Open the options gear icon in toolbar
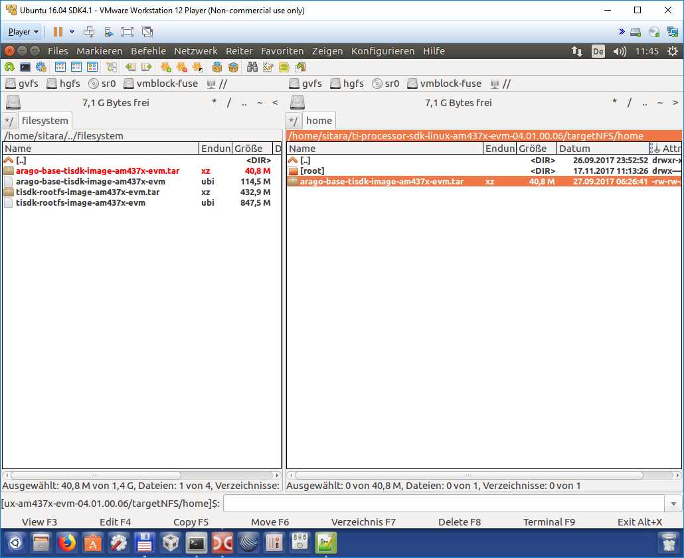 (x=41, y=67)
